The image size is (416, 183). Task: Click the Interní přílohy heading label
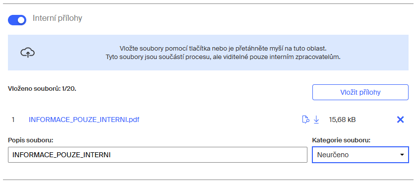[x=58, y=18]
